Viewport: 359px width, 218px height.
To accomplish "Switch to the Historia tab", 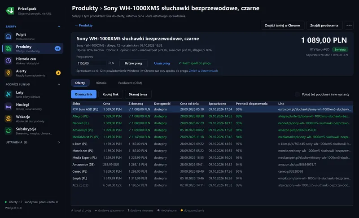I will tap(101, 83).
